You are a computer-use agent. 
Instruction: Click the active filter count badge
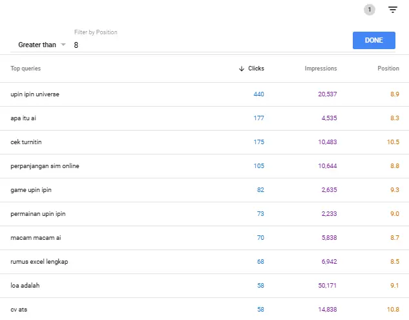pyautogui.click(x=369, y=10)
